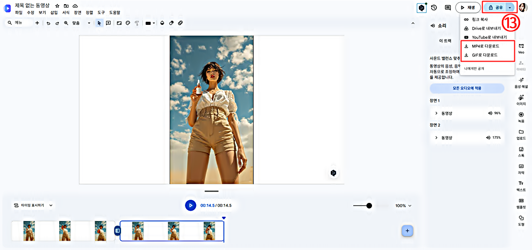The height and width of the screenshot is (250, 532).
Task: Open the 자막 captions sidebar tool
Action: point(521,169)
